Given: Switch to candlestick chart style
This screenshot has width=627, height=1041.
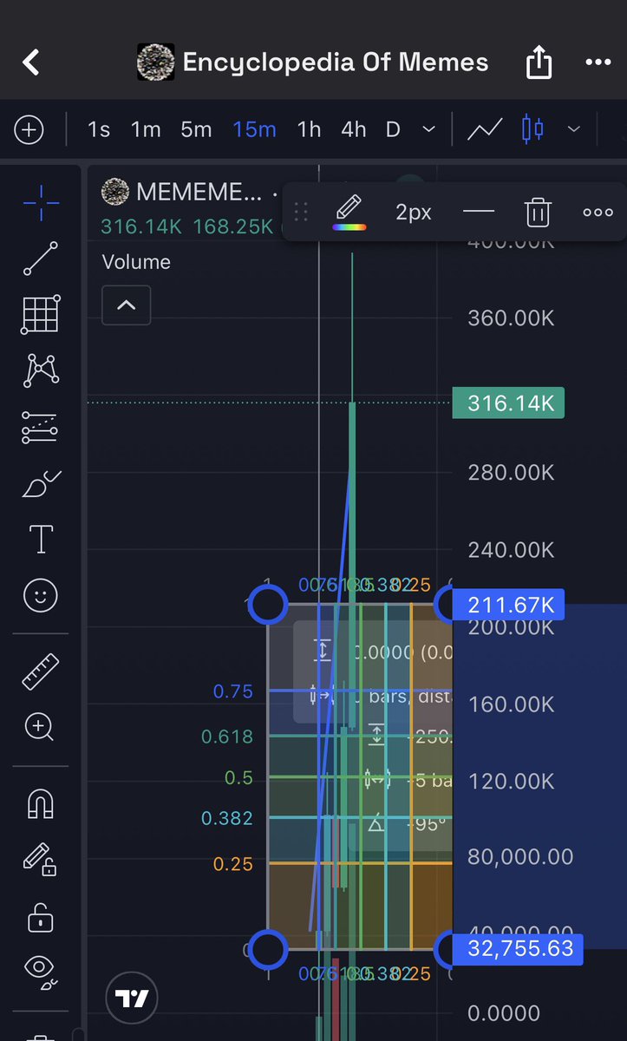Looking at the screenshot, I should [532, 130].
